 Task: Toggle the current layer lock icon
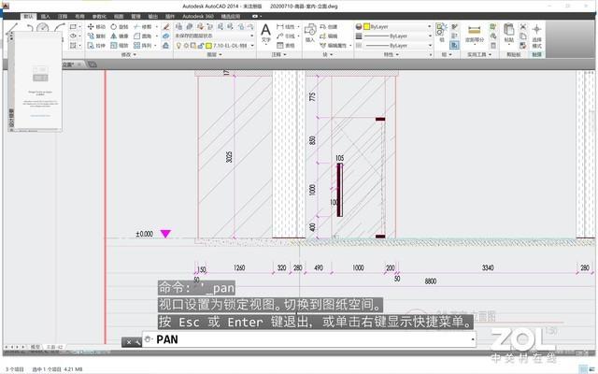[x=201, y=46]
